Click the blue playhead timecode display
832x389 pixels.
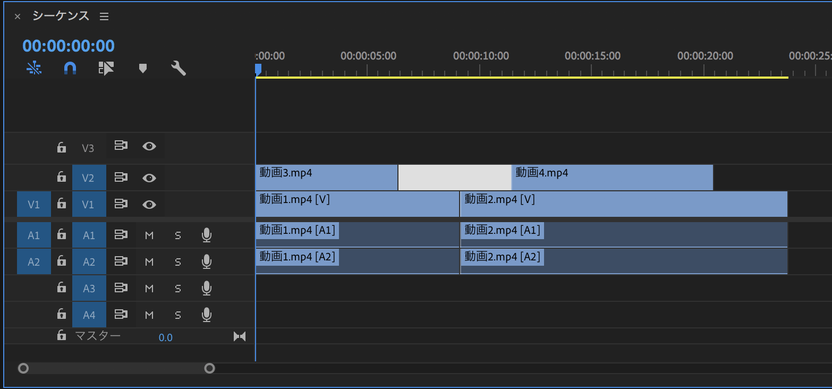pyautogui.click(x=69, y=46)
